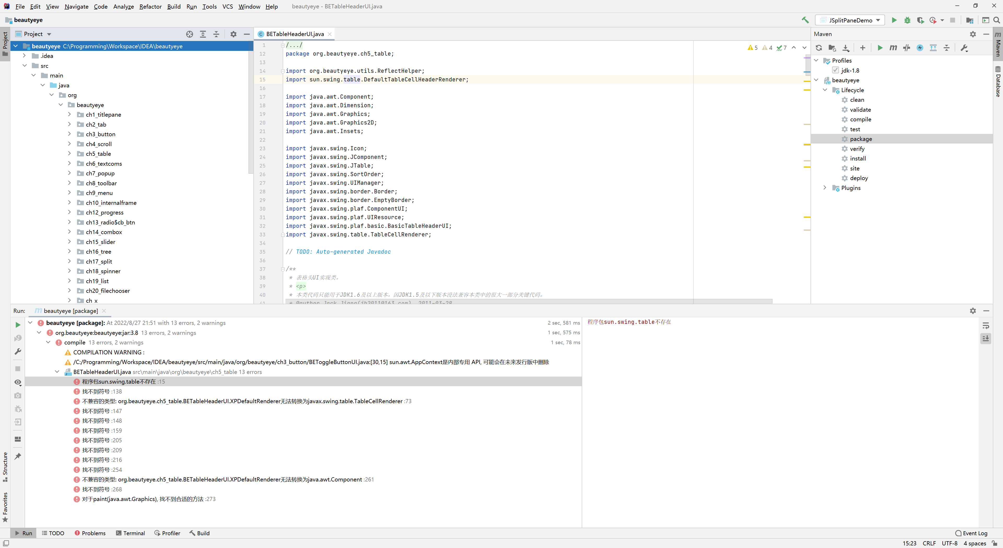1003x548 pixels.
Task: Open the Database side tool window
Action: [998, 82]
